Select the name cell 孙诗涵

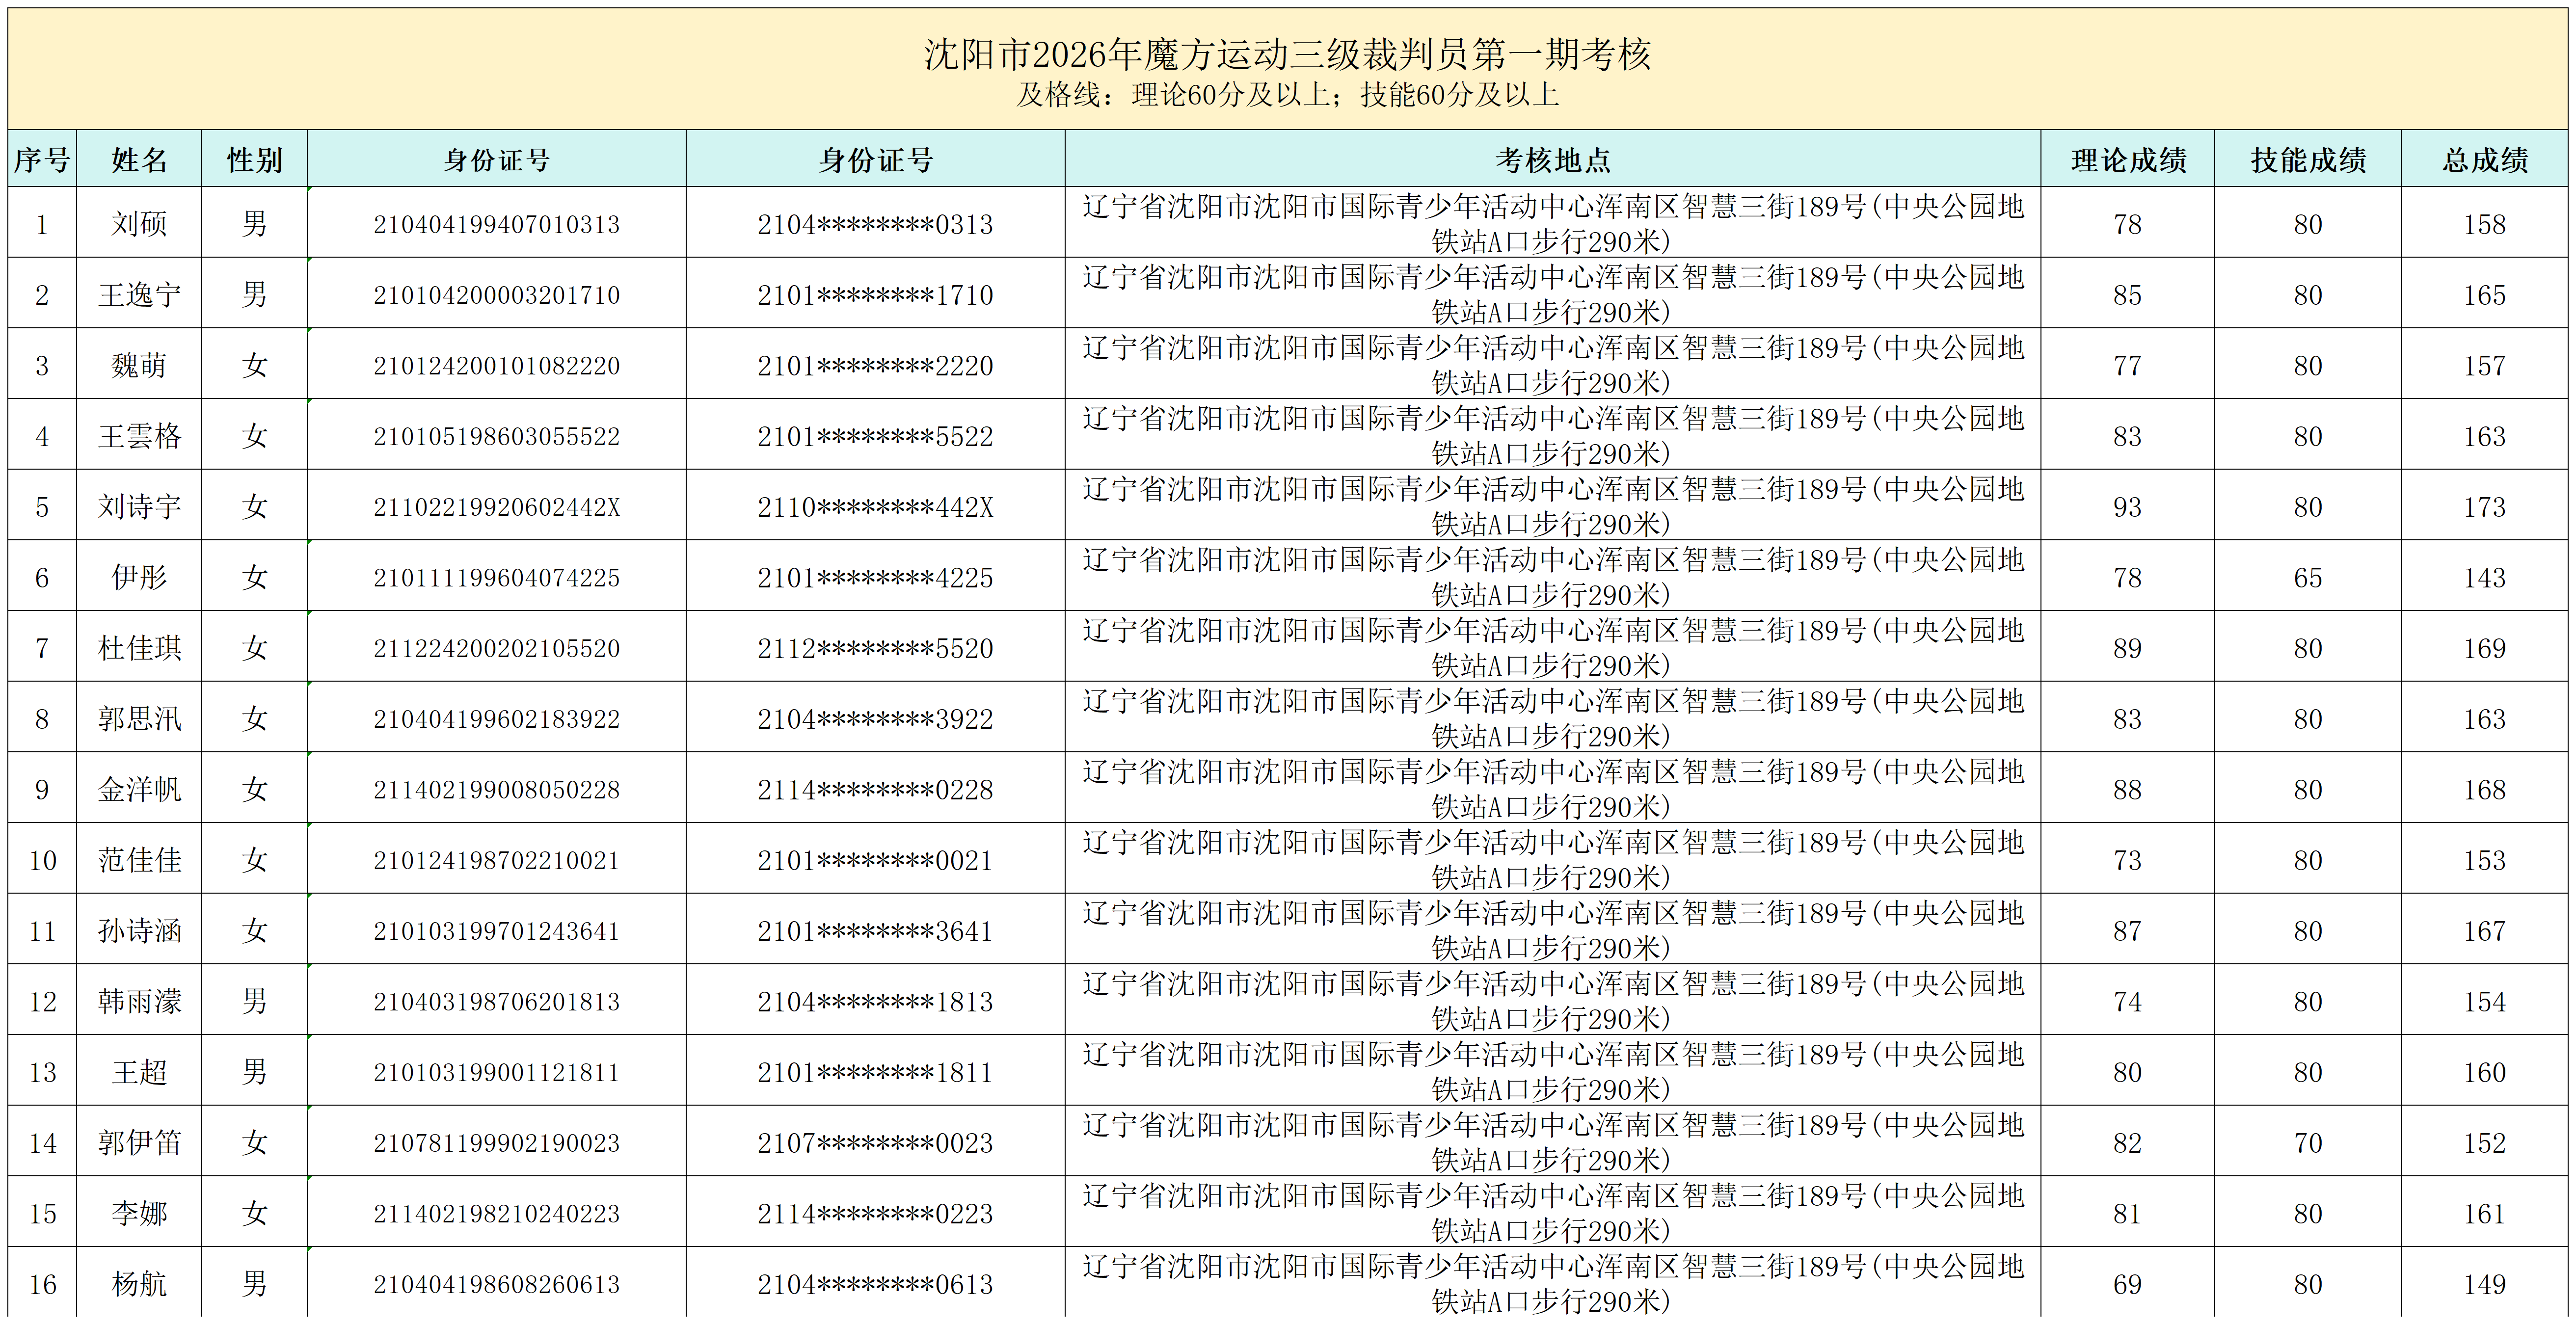click(x=139, y=930)
